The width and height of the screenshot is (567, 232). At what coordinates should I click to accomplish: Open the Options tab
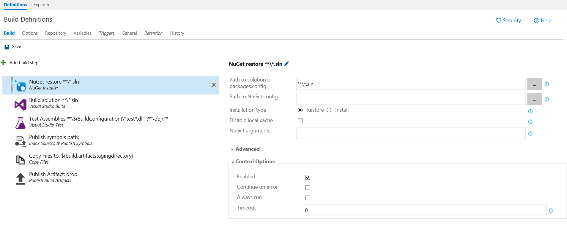(x=30, y=33)
